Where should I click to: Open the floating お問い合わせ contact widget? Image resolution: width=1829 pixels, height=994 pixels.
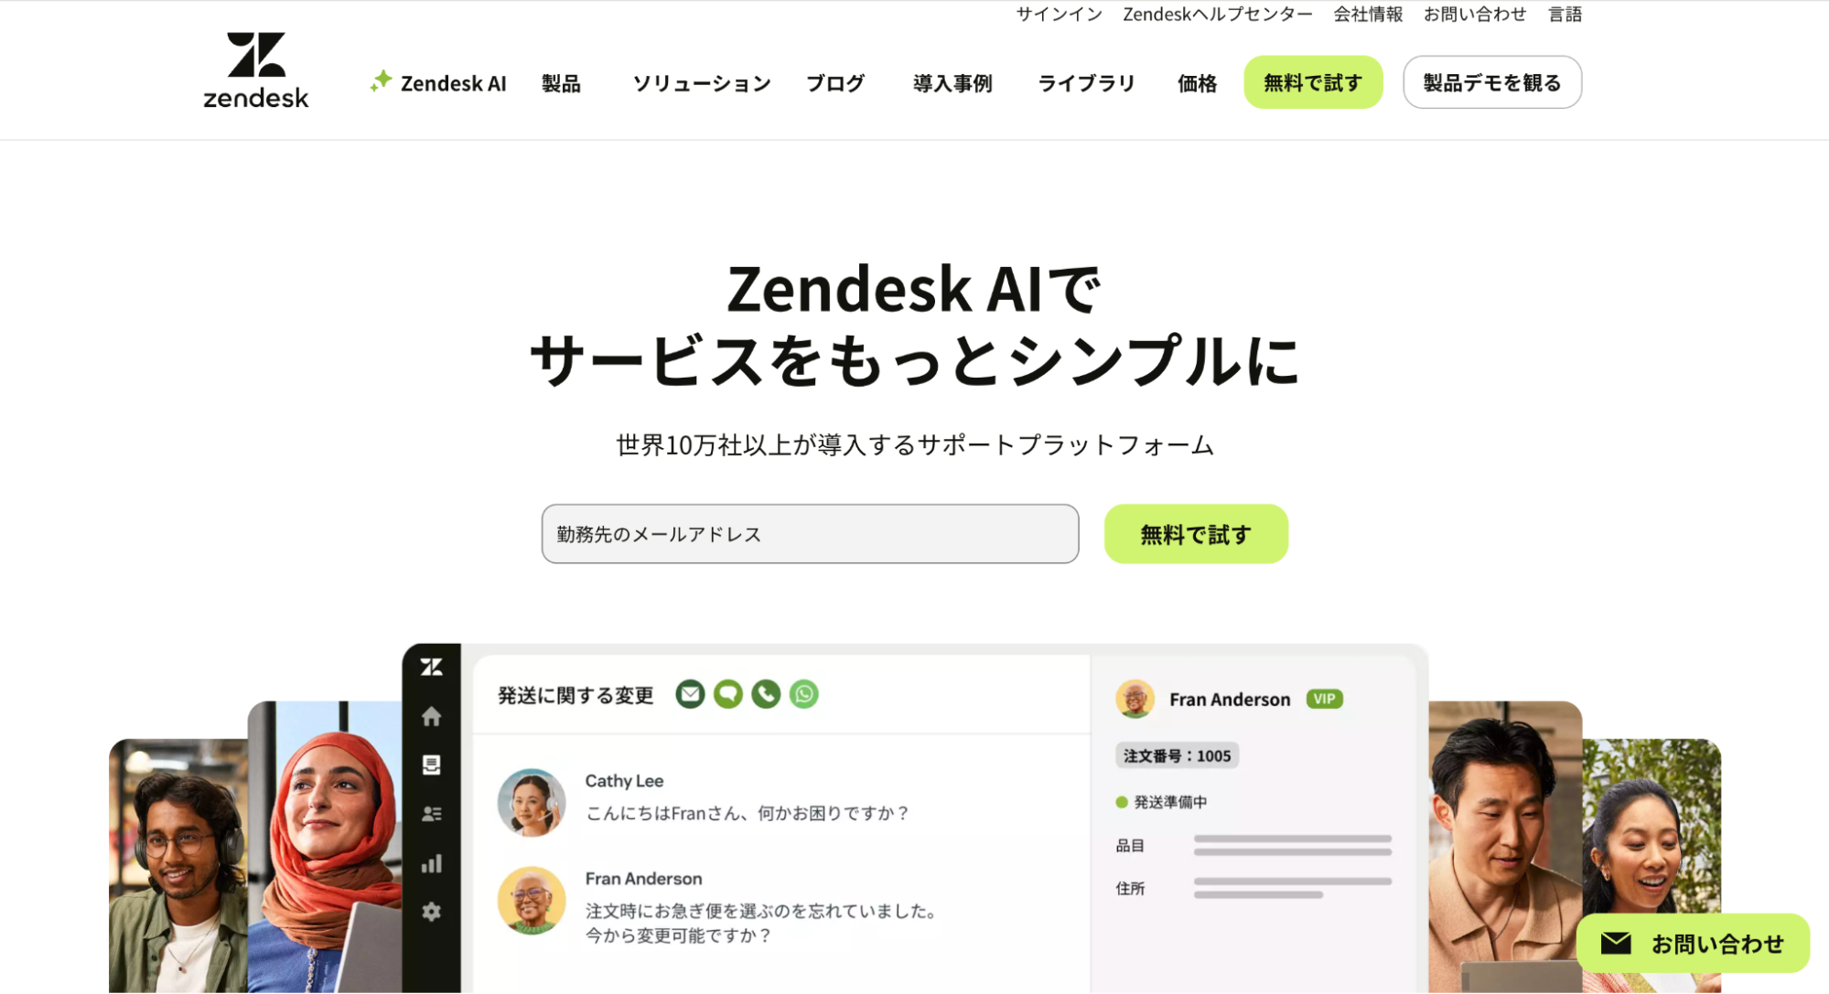click(1693, 943)
